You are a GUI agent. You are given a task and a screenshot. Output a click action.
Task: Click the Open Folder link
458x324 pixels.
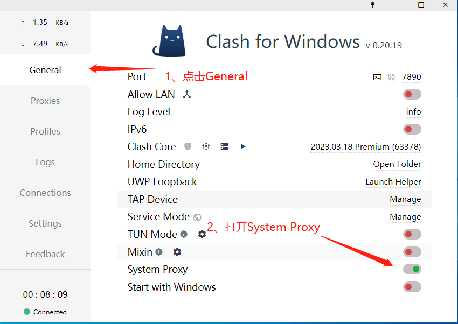tap(397, 164)
